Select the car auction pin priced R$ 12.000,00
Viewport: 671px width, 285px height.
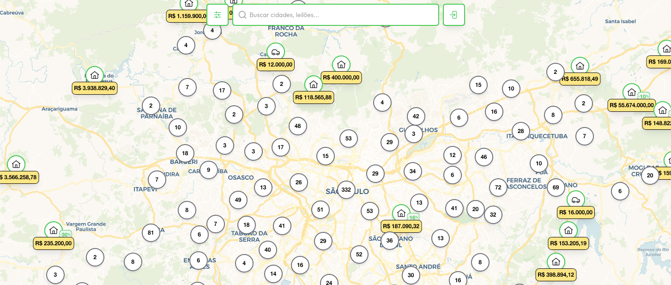[x=276, y=52]
